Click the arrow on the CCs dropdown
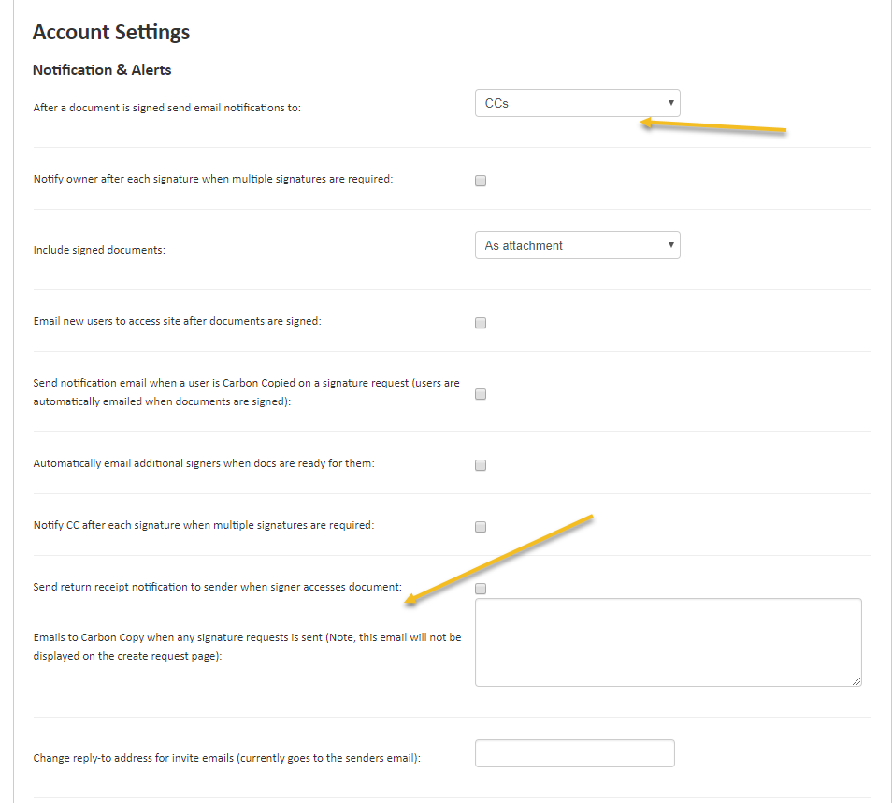The height and width of the screenshot is (803, 892). click(x=671, y=103)
